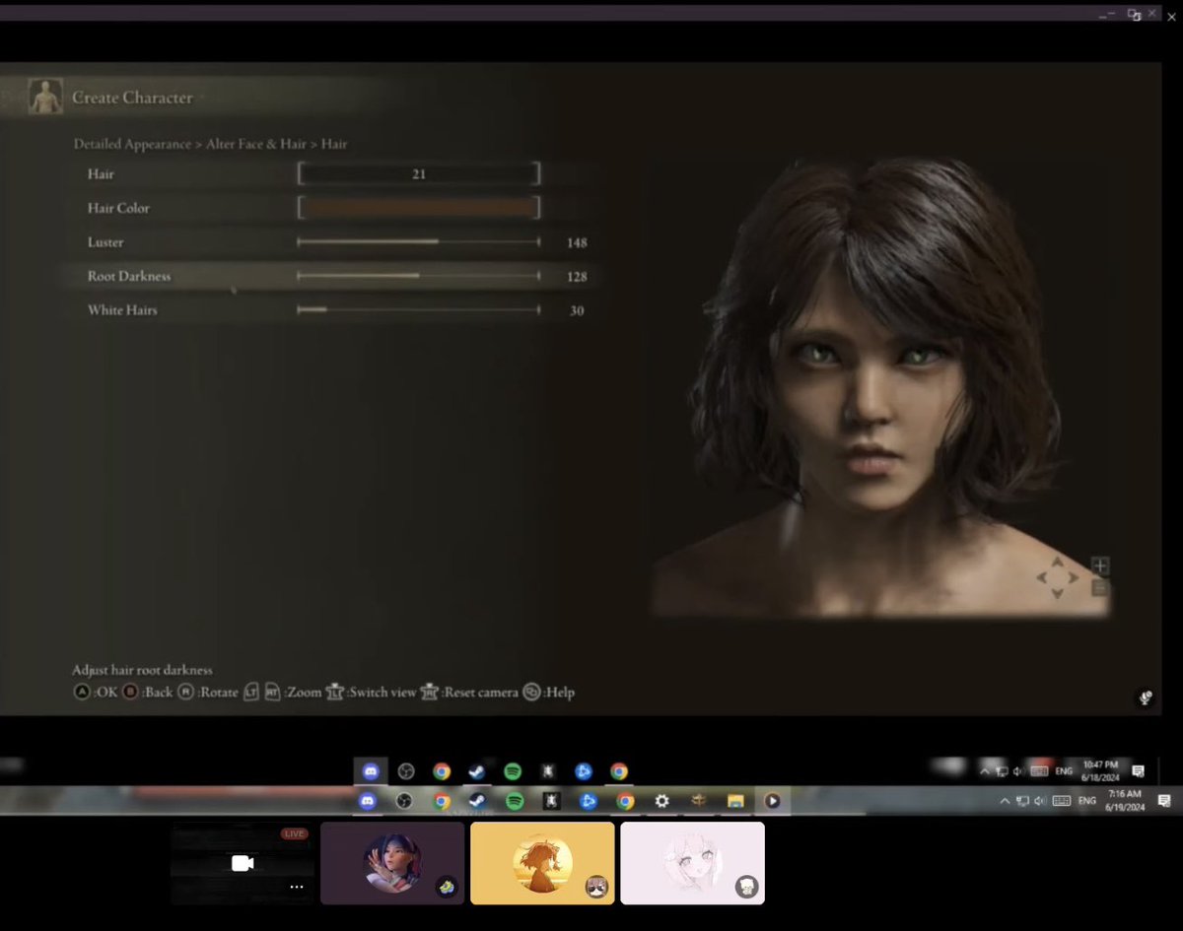Image resolution: width=1183 pixels, height=931 pixels.
Task: Adjust the Root Darkness slider
Action: pos(419,277)
